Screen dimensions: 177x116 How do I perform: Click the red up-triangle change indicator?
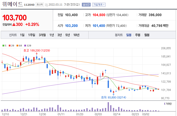coord(14,24)
